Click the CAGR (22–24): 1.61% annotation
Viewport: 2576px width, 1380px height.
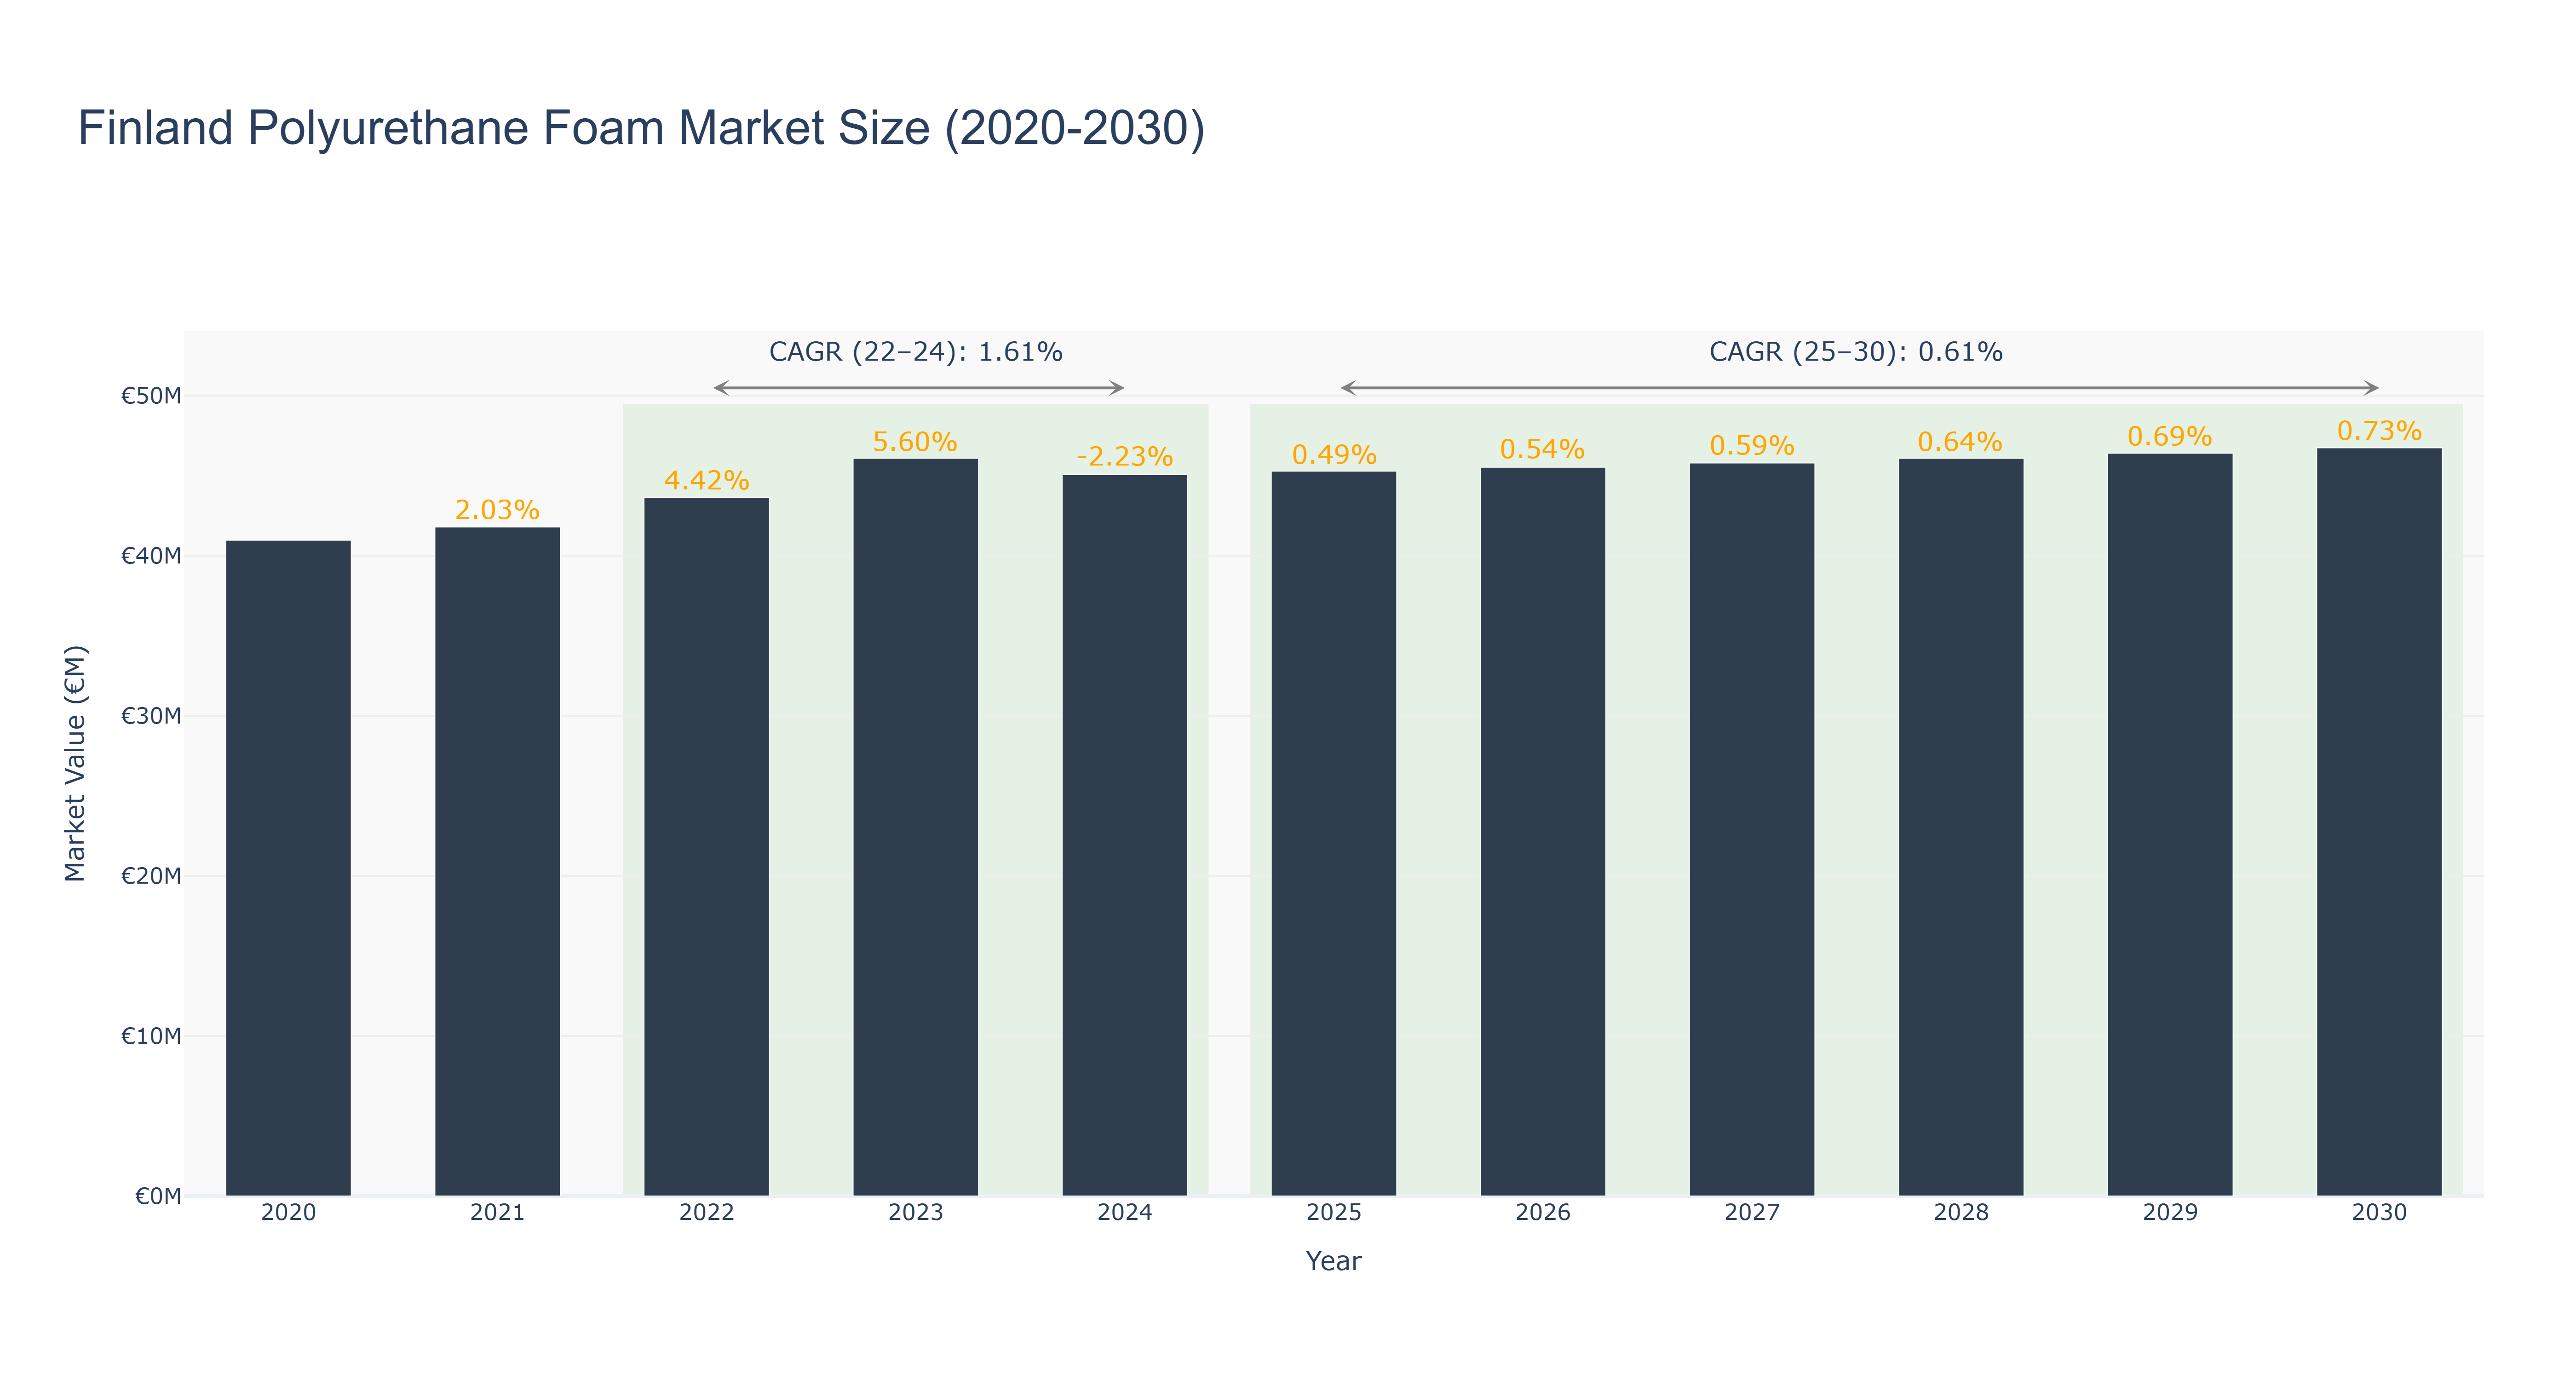tap(915, 352)
